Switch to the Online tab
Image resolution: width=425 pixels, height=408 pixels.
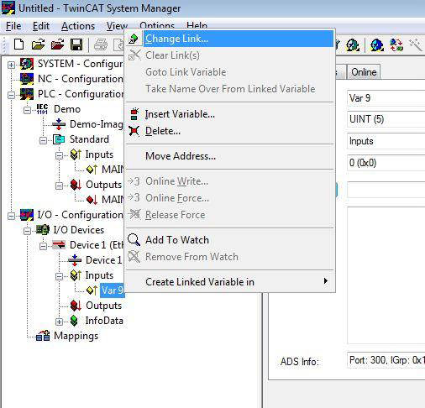(364, 72)
